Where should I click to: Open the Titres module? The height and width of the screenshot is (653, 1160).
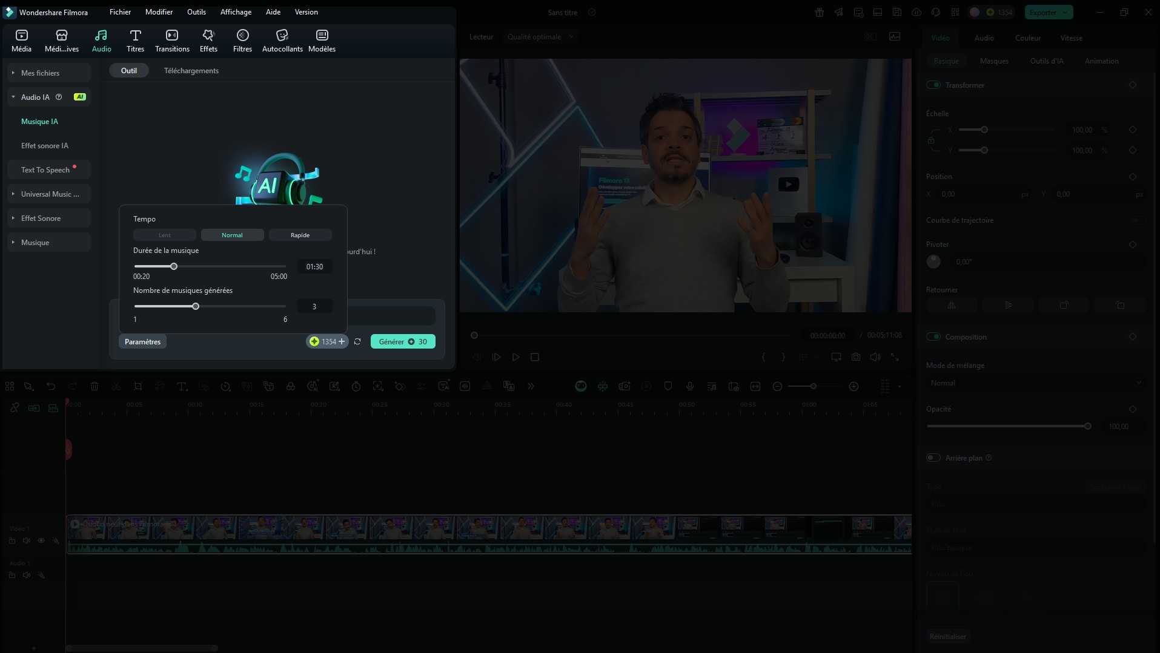tap(135, 41)
